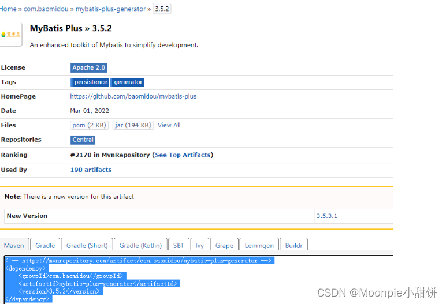
Task: Click the <groupId>com.baomidou</groupId> code line
Action: [x=71, y=276]
